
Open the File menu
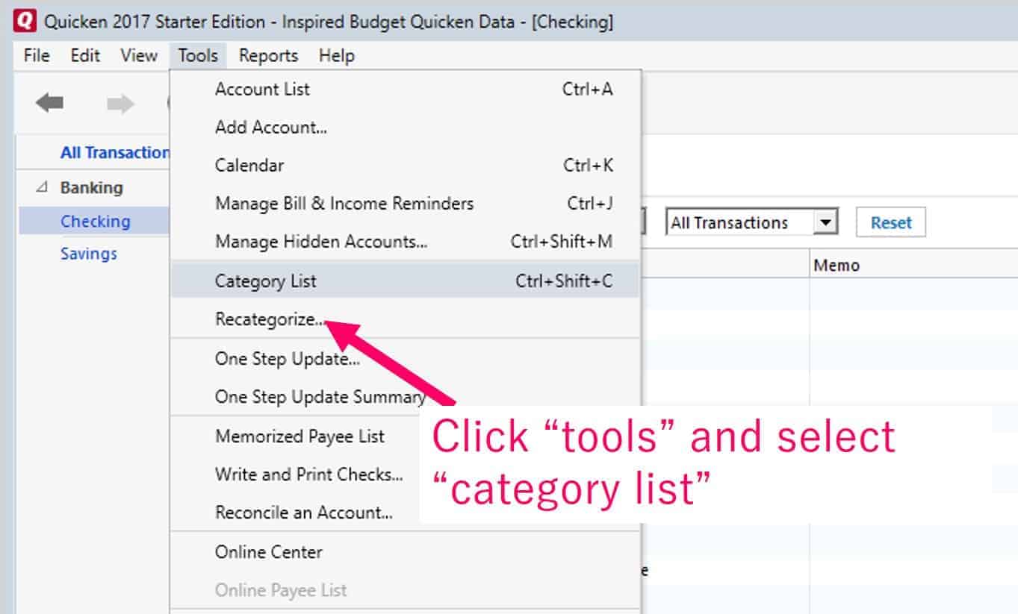point(34,55)
